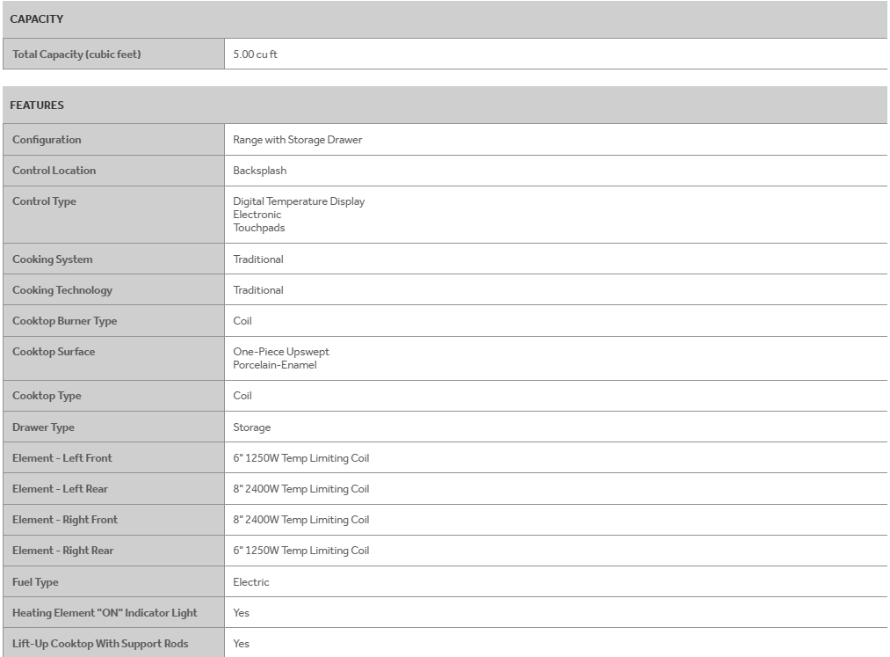890x657 pixels.
Task: Select the Drawer Type Storage value
Action: (x=251, y=427)
